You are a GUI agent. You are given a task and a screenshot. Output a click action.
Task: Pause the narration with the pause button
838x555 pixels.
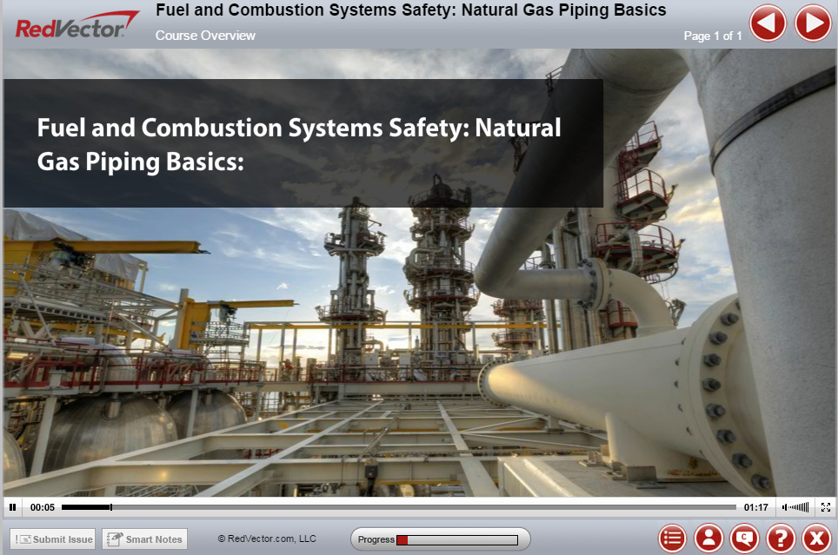(12, 506)
